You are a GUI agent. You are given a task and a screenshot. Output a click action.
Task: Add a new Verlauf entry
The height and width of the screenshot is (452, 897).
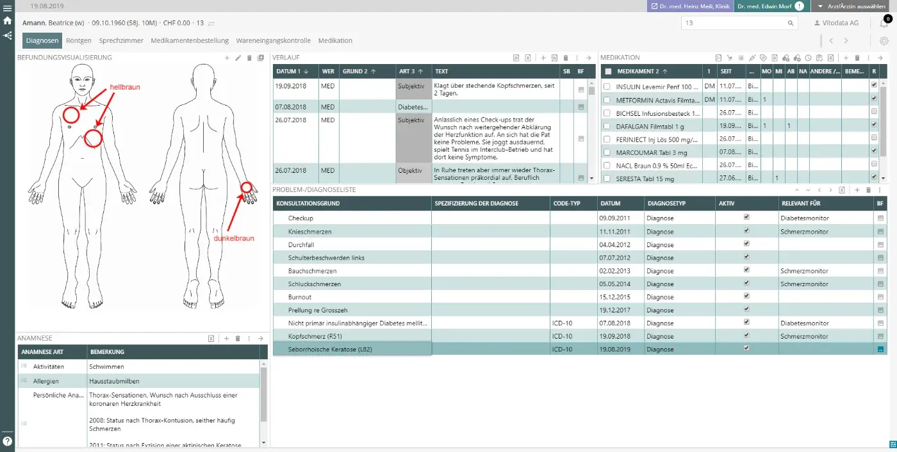[543, 58]
